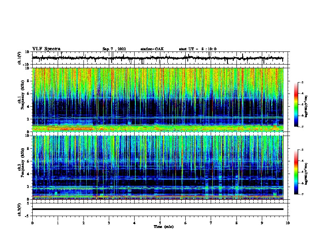The image size is (324, 250).
Task: Click the "2" tick on the time axis
Action: (x=83, y=223)
